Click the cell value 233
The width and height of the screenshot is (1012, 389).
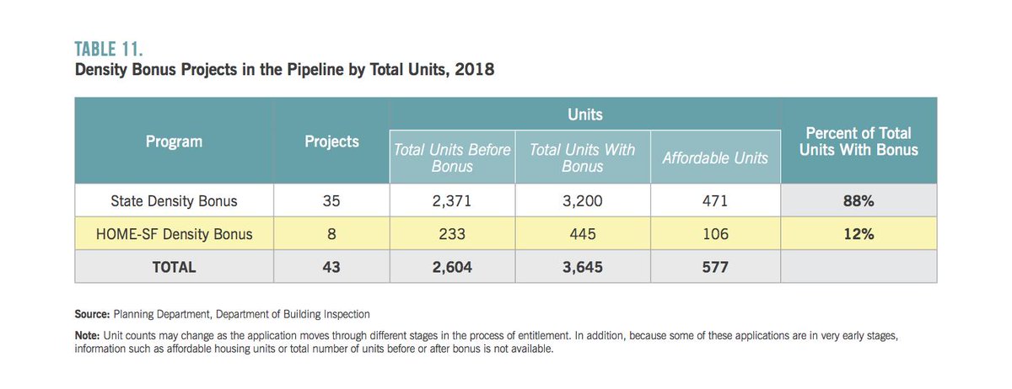(x=452, y=234)
